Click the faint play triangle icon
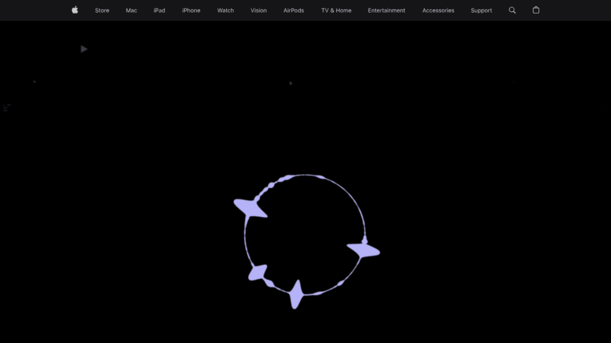This screenshot has width=611, height=343. [84, 49]
